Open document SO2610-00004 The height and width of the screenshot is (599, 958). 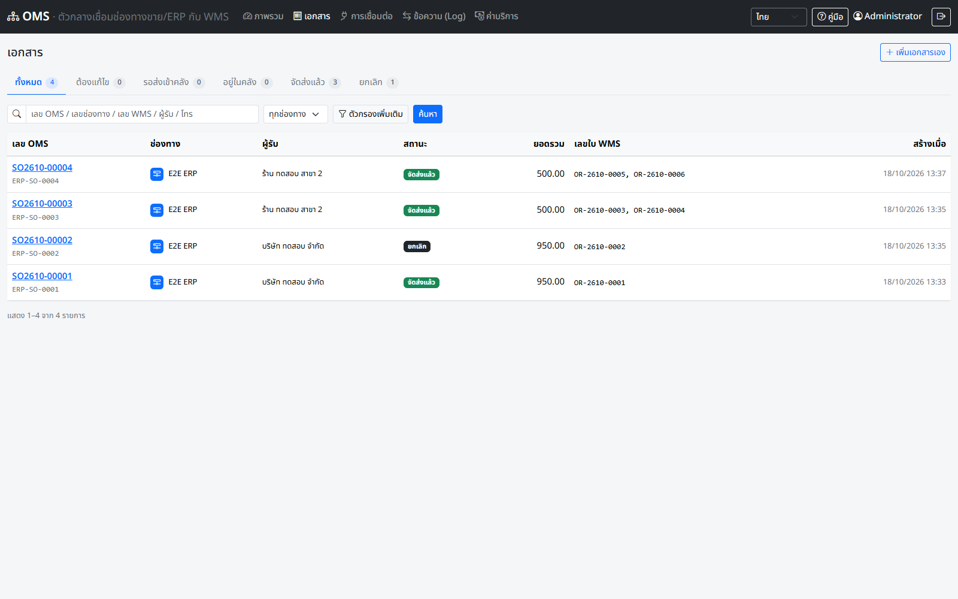click(42, 168)
